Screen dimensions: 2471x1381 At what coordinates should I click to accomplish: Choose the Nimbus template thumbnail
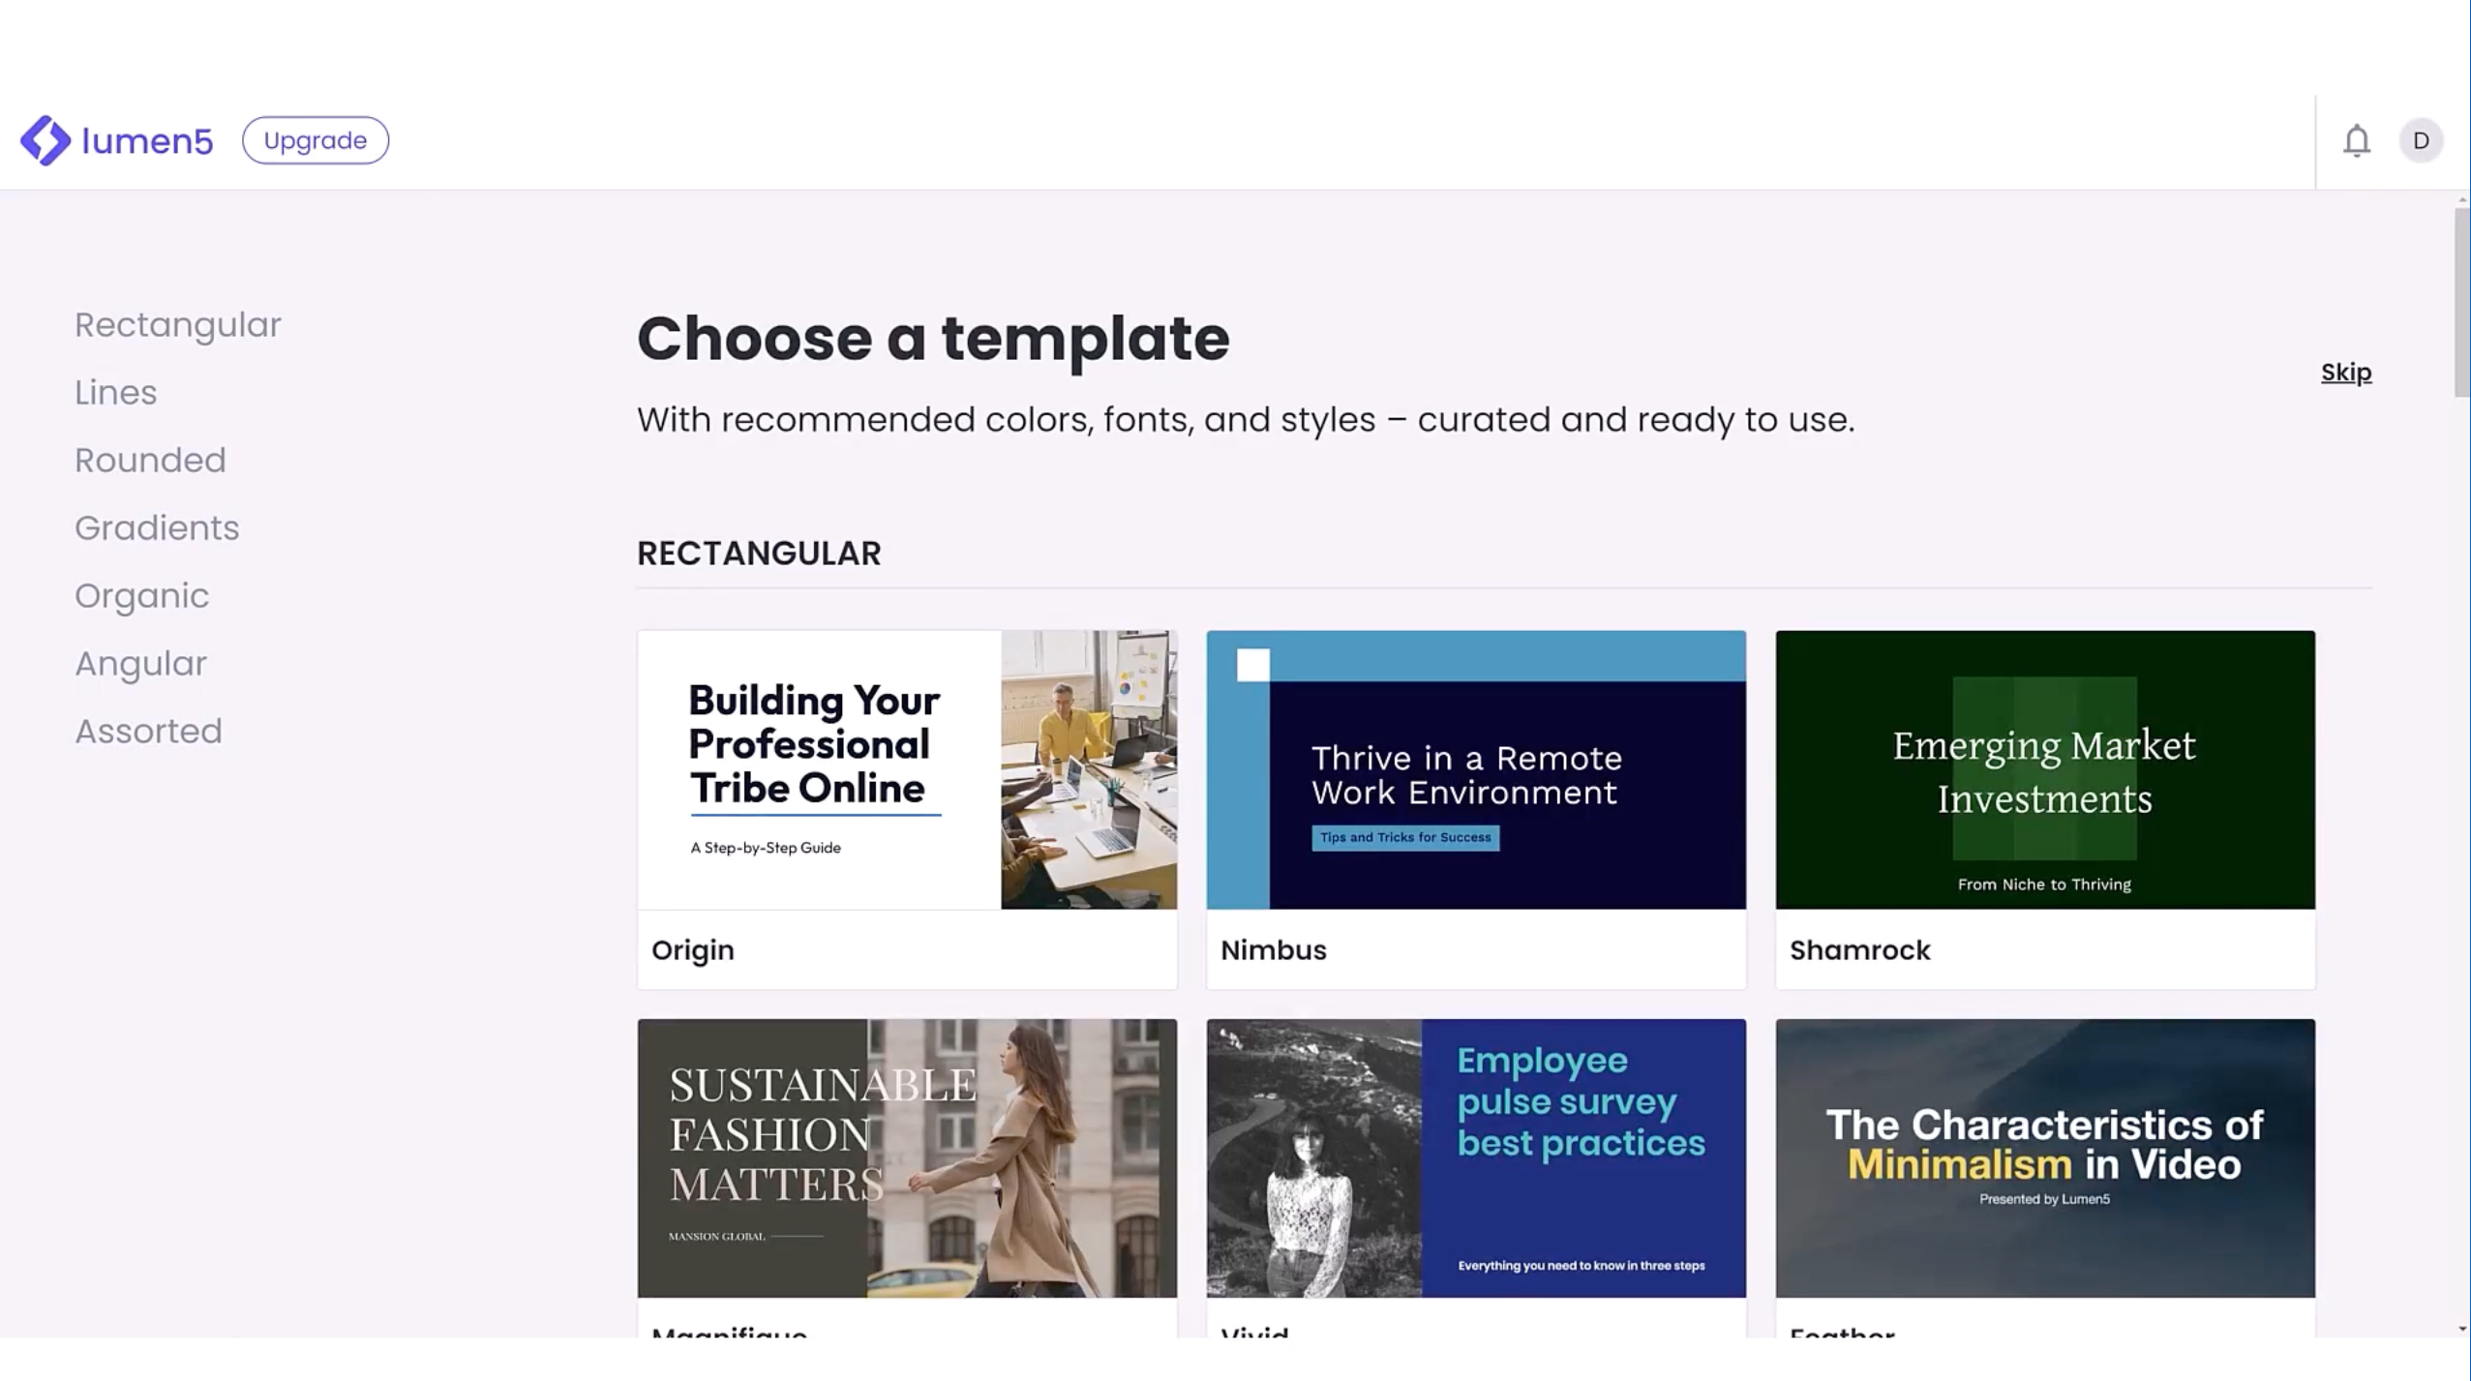coord(1476,770)
